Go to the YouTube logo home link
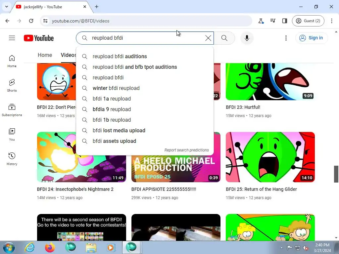 tap(39, 38)
